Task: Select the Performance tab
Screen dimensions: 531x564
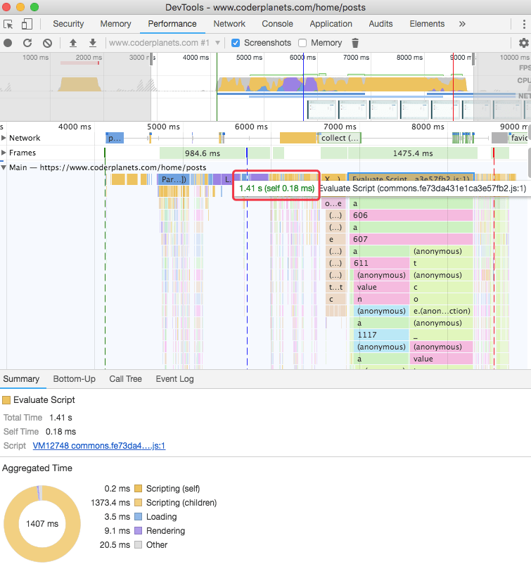Action: tap(172, 24)
